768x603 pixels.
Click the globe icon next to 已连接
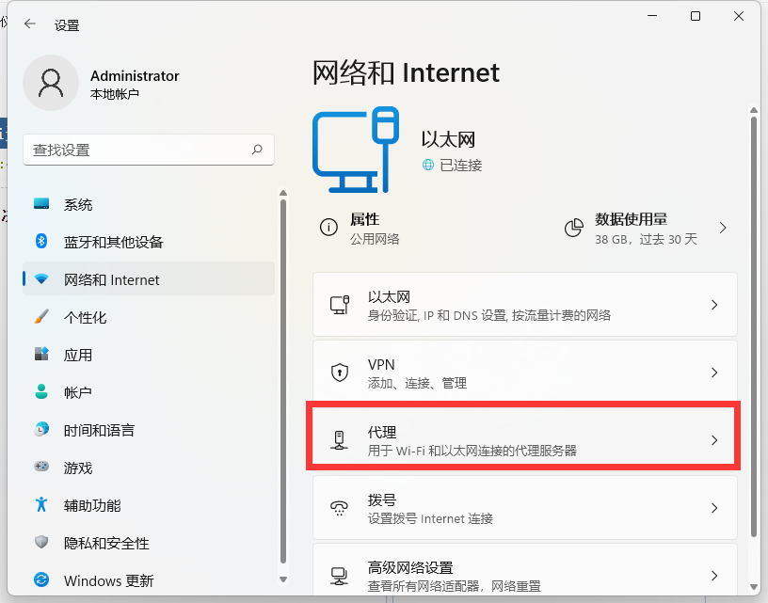point(428,165)
